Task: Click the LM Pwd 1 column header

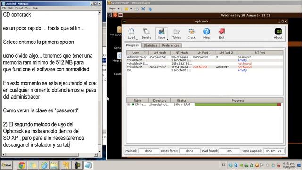Action: [204, 52]
